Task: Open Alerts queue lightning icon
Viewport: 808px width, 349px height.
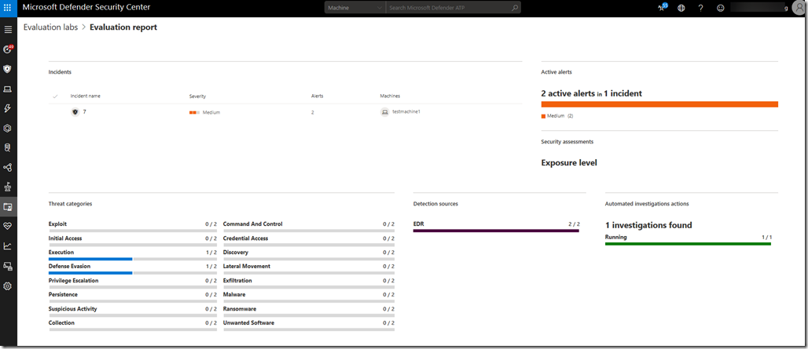Action: (x=8, y=108)
